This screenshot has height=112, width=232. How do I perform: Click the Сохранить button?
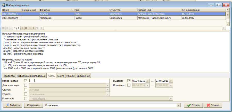(x=34, y=105)
